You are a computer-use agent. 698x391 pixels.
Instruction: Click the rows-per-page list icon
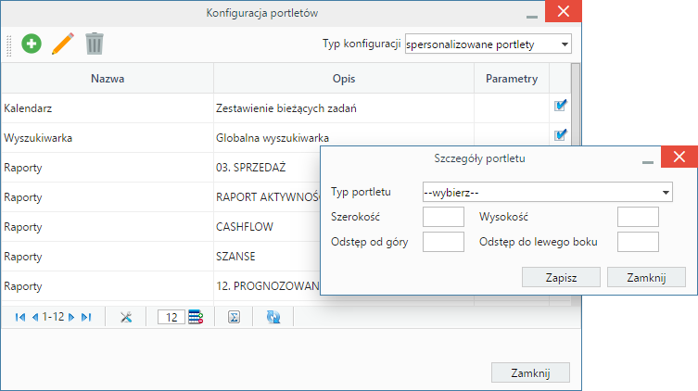click(196, 317)
